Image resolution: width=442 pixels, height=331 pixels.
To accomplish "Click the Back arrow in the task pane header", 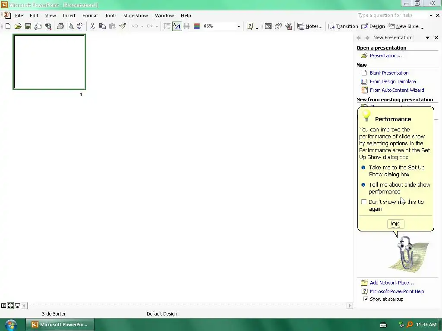I will (359, 38).
